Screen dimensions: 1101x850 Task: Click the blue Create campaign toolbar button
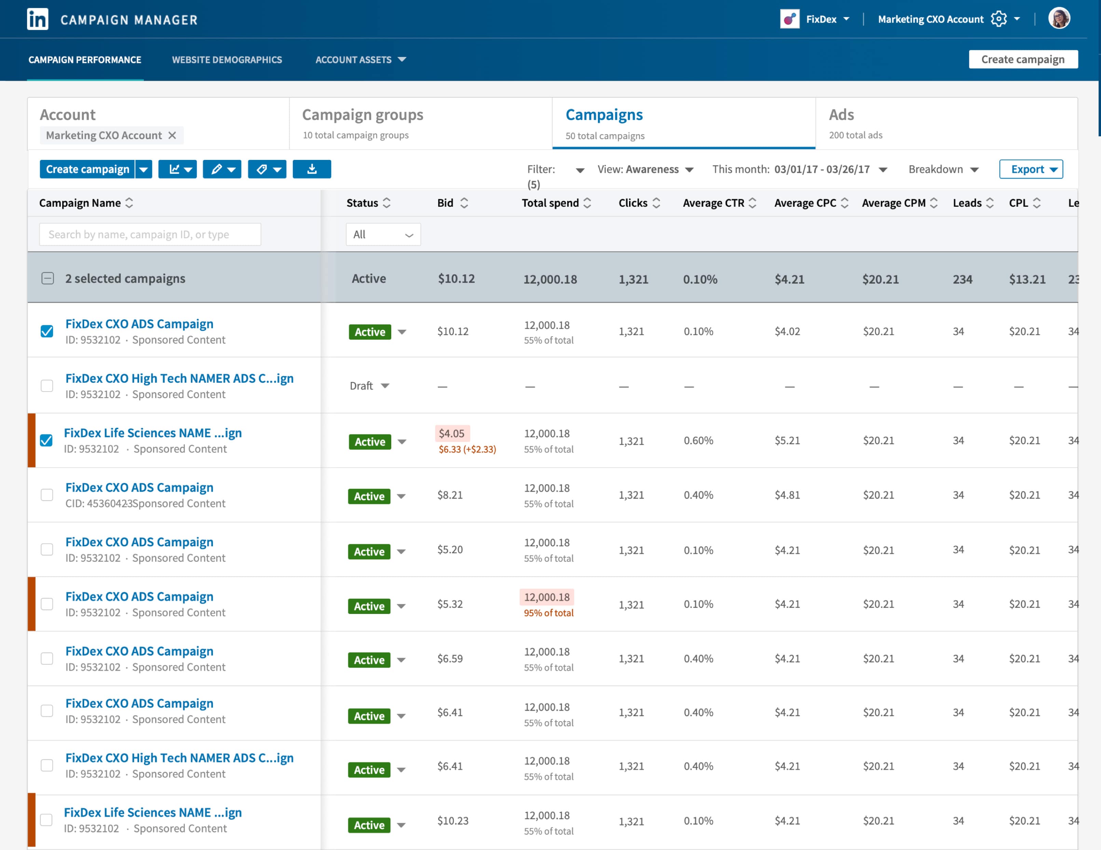pyautogui.click(x=87, y=169)
